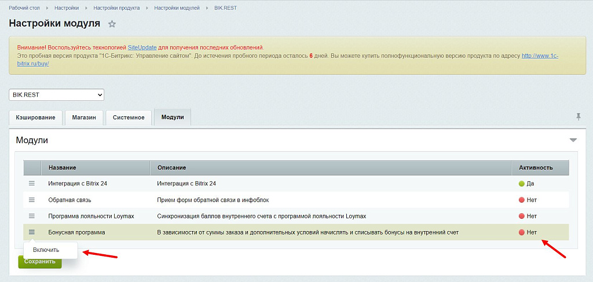
Task: Collapse the Модули section triangle
Action: (573, 140)
